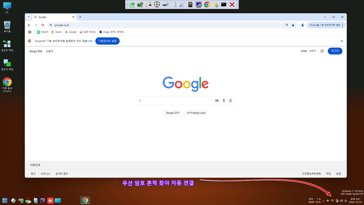Select the Google browser tab
Image resolution: width=364 pixels, height=205 pixels.
pyautogui.click(x=54, y=17)
